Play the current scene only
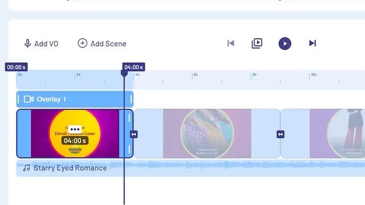 coord(257,43)
